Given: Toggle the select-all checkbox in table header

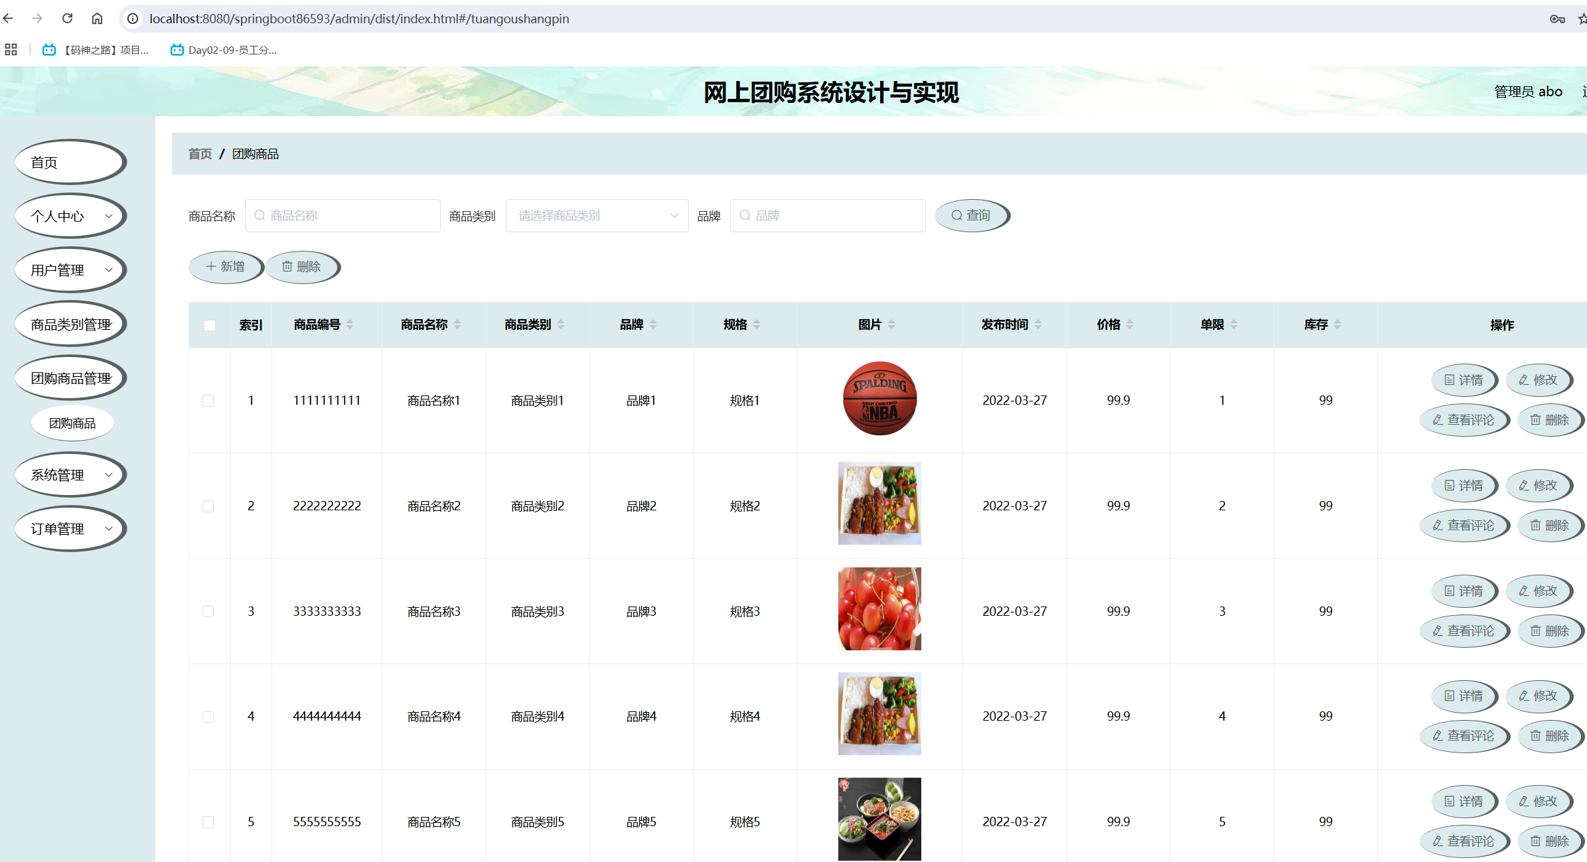Looking at the screenshot, I should 210,325.
